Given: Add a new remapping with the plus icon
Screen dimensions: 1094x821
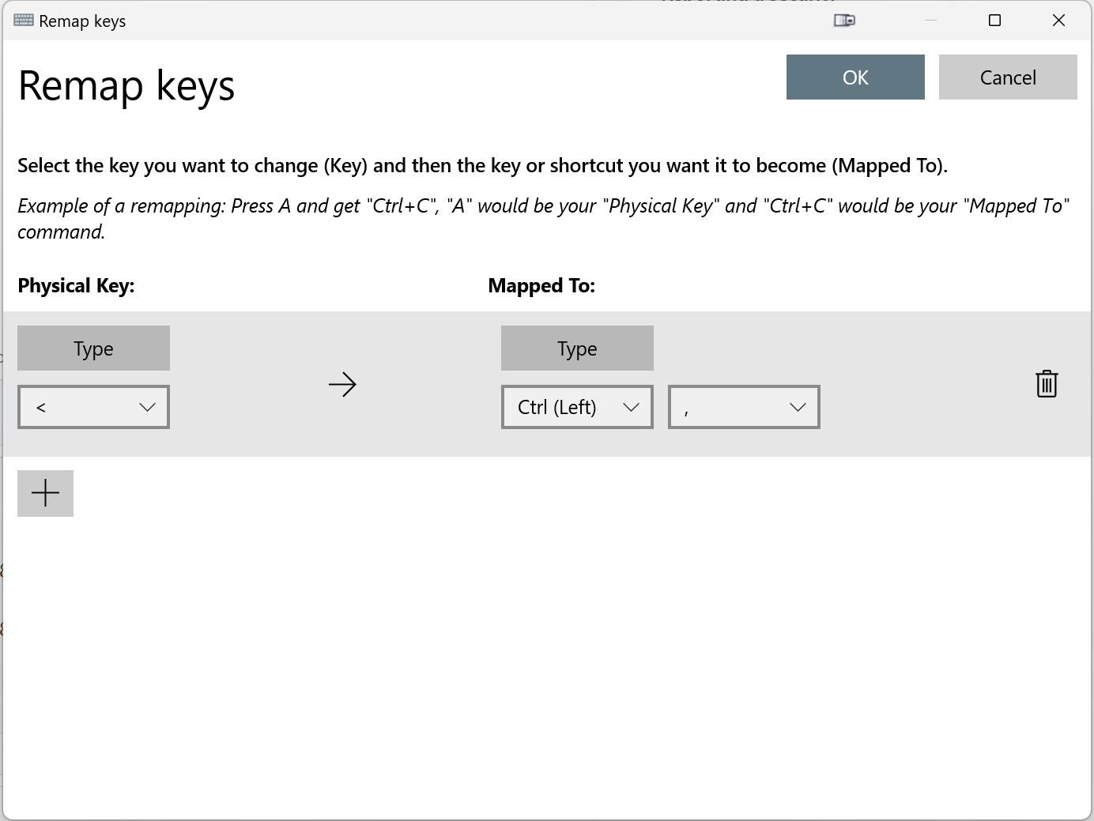Looking at the screenshot, I should coord(45,493).
